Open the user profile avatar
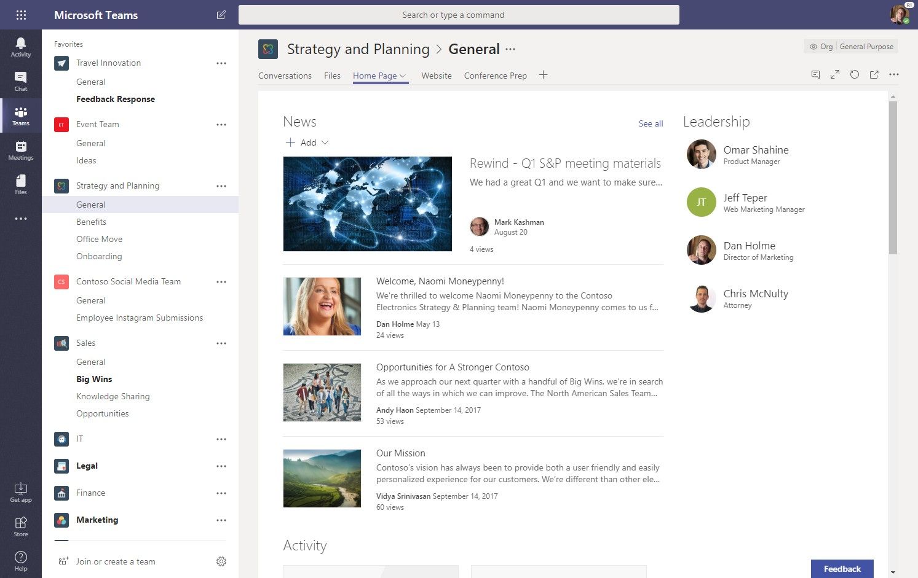This screenshot has width=918, height=578. [900, 15]
